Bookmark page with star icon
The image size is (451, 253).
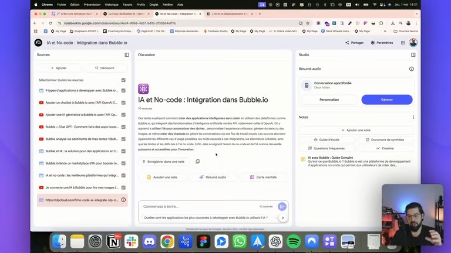[308, 23]
